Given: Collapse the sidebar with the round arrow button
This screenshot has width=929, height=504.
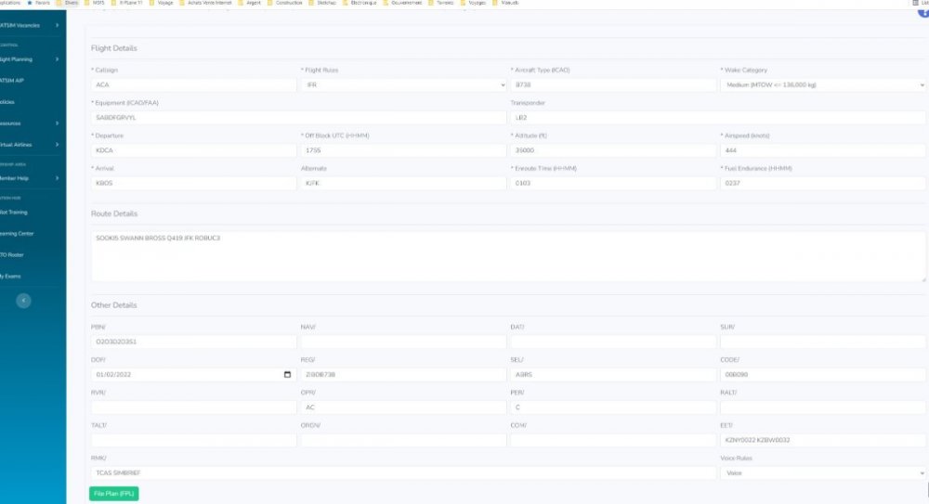Looking at the screenshot, I should coord(24,300).
